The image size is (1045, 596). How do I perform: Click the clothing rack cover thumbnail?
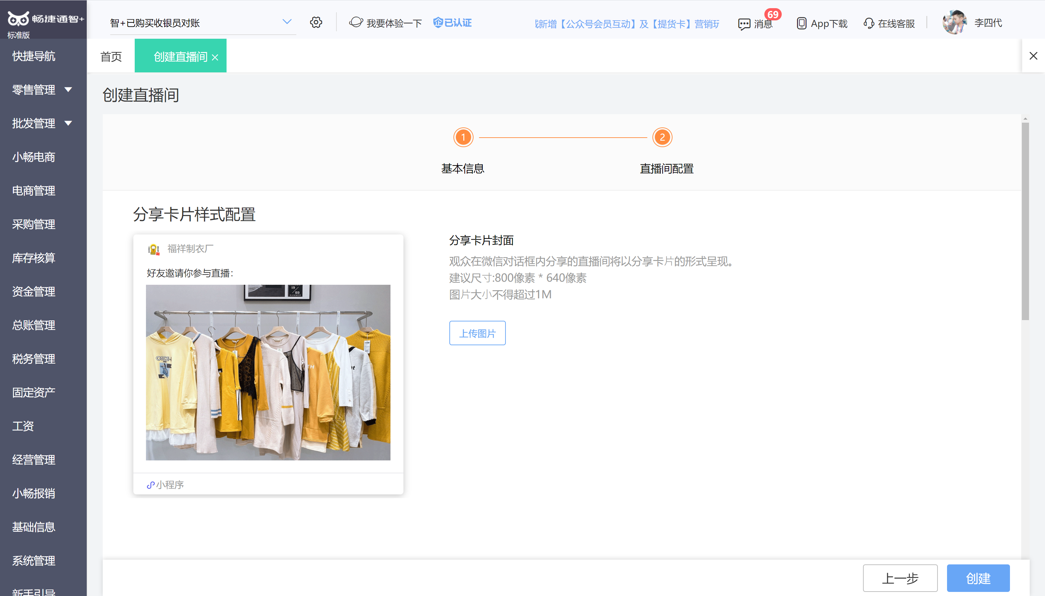point(268,372)
